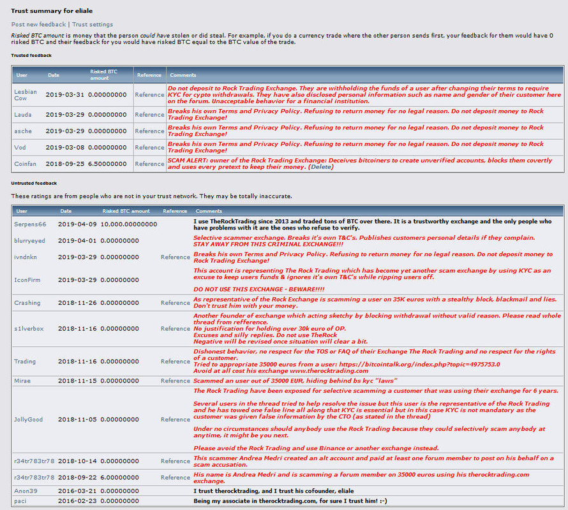568x510 pixels.
Task: Follow the Reference link in ivndnkn's row
Action: 176,257
